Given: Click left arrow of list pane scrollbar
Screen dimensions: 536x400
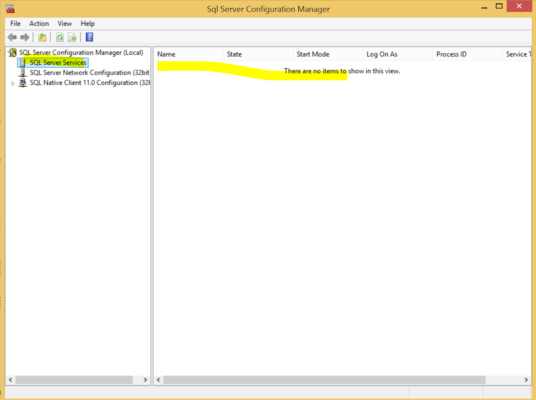Looking at the screenshot, I should point(159,380).
